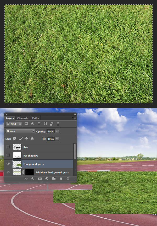The image size is (157, 226).
Task: Click the Additional background grass layer name
Action: (x=52, y=172)
